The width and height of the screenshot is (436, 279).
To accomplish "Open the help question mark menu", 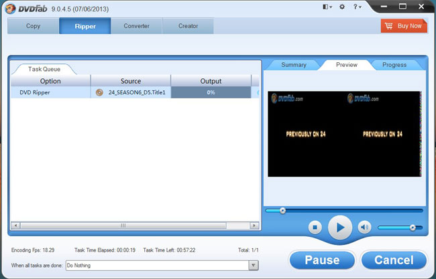I will (x=357, y=7).
